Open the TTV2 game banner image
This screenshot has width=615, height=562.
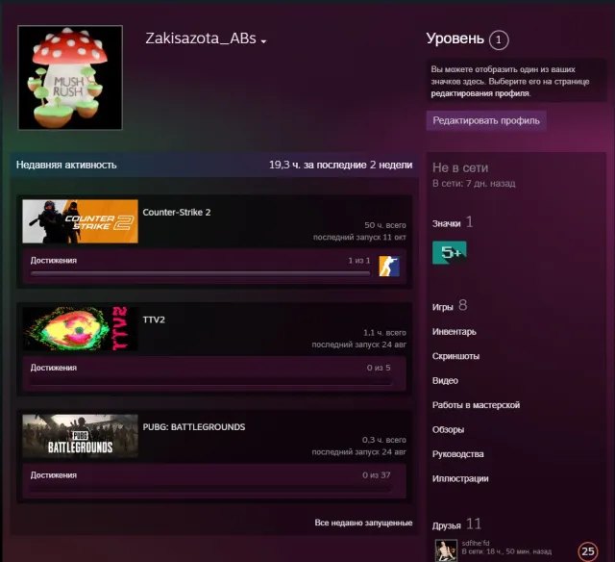(x=80, y=328)
